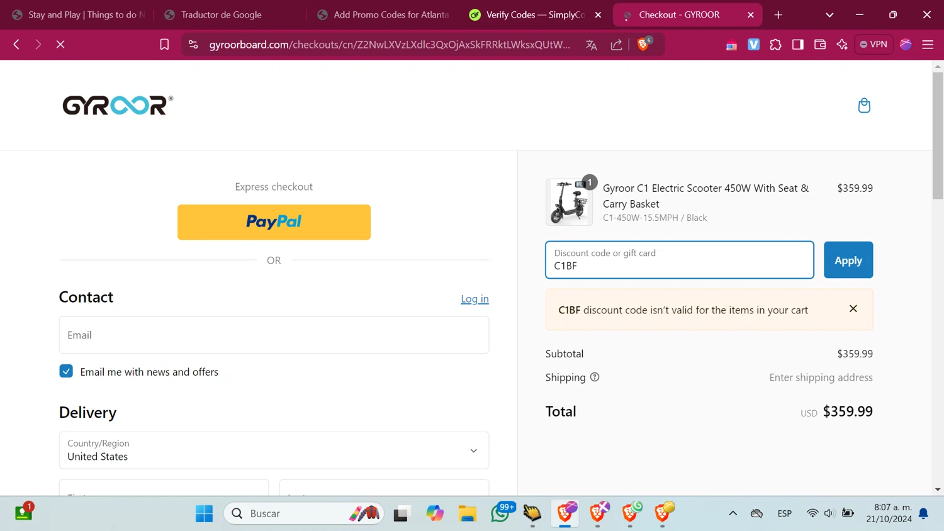
Task: Focus the Email input field
Action: pos(274,335)
